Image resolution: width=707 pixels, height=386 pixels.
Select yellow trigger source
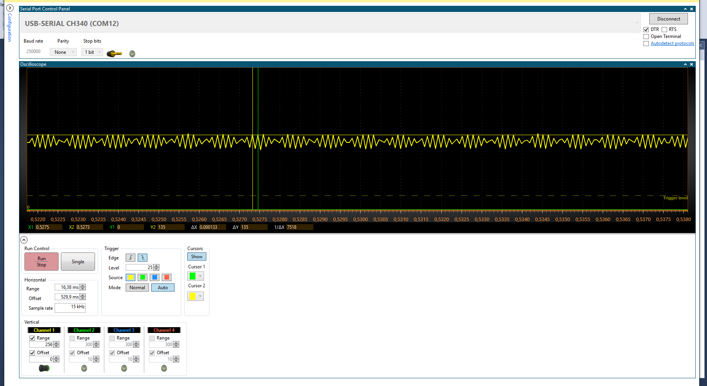[x=131, y=277]
